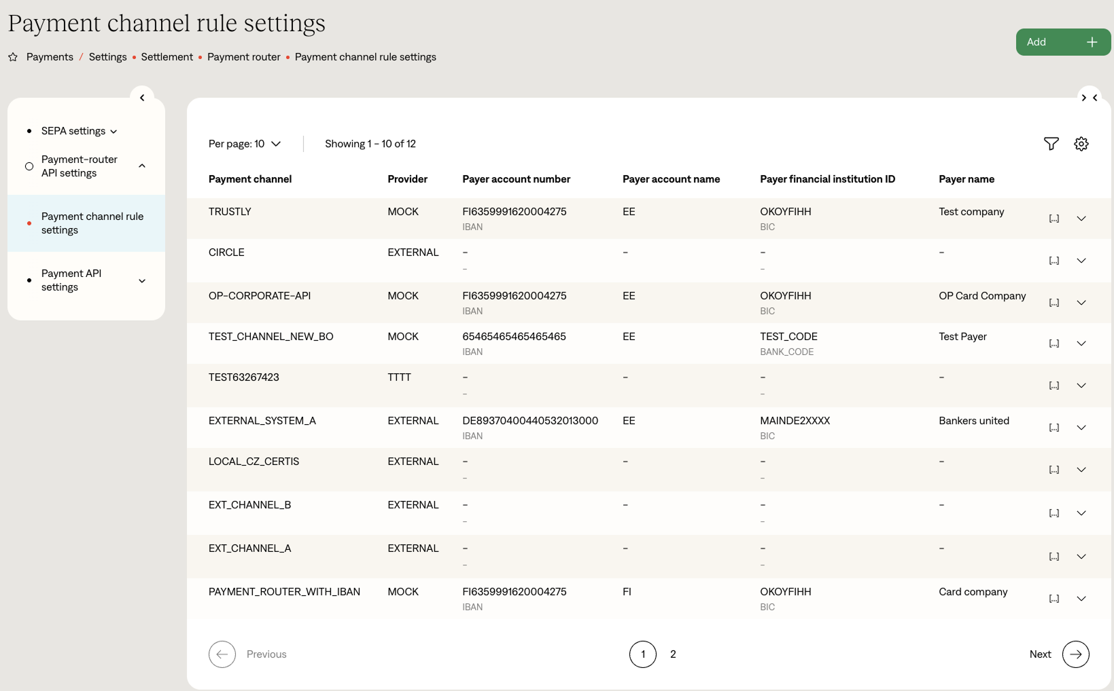
Task: Collapse the left sidebar with arrow icon
Action: tap(142, 98)
